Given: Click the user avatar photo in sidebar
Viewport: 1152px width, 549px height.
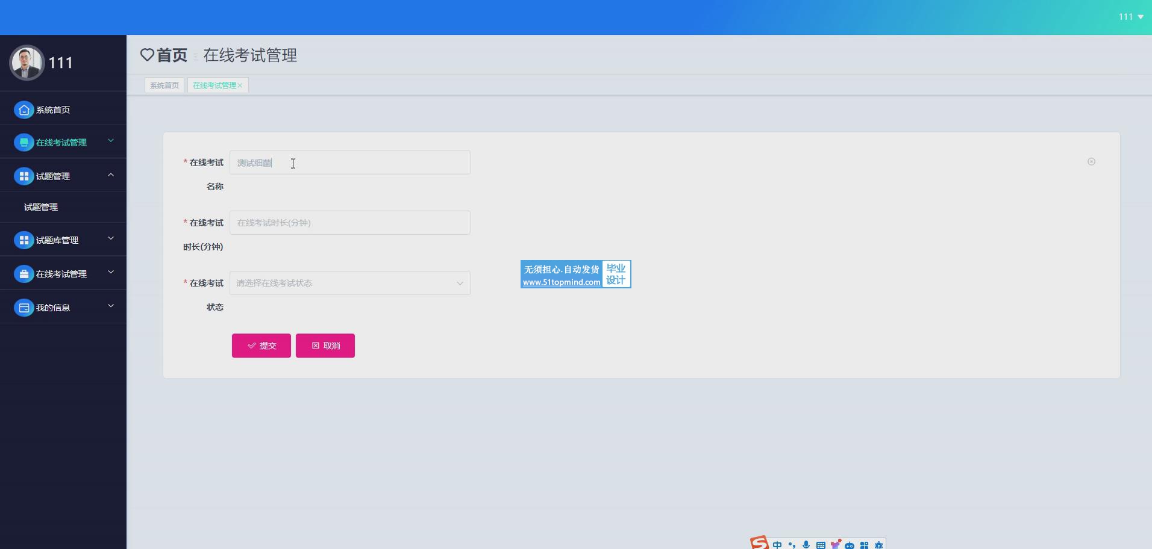Looking at the screenshot, I should (x=27, y=63).
